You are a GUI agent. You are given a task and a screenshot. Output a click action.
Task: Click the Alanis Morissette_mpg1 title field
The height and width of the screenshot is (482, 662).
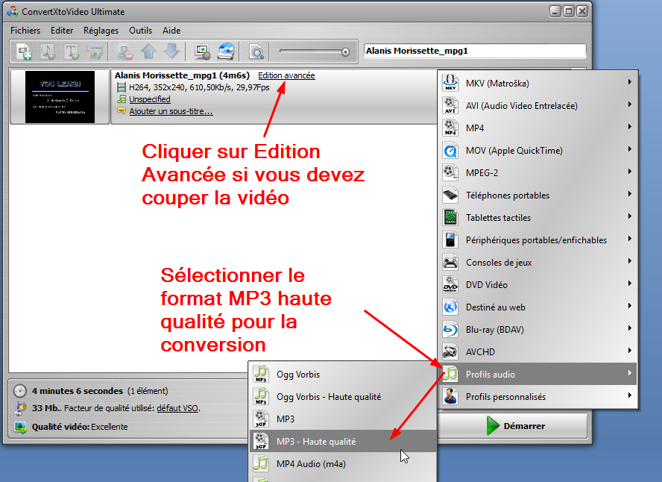click(475, 51)
